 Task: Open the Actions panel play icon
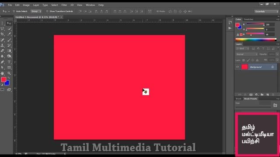(x=230, y=28)
